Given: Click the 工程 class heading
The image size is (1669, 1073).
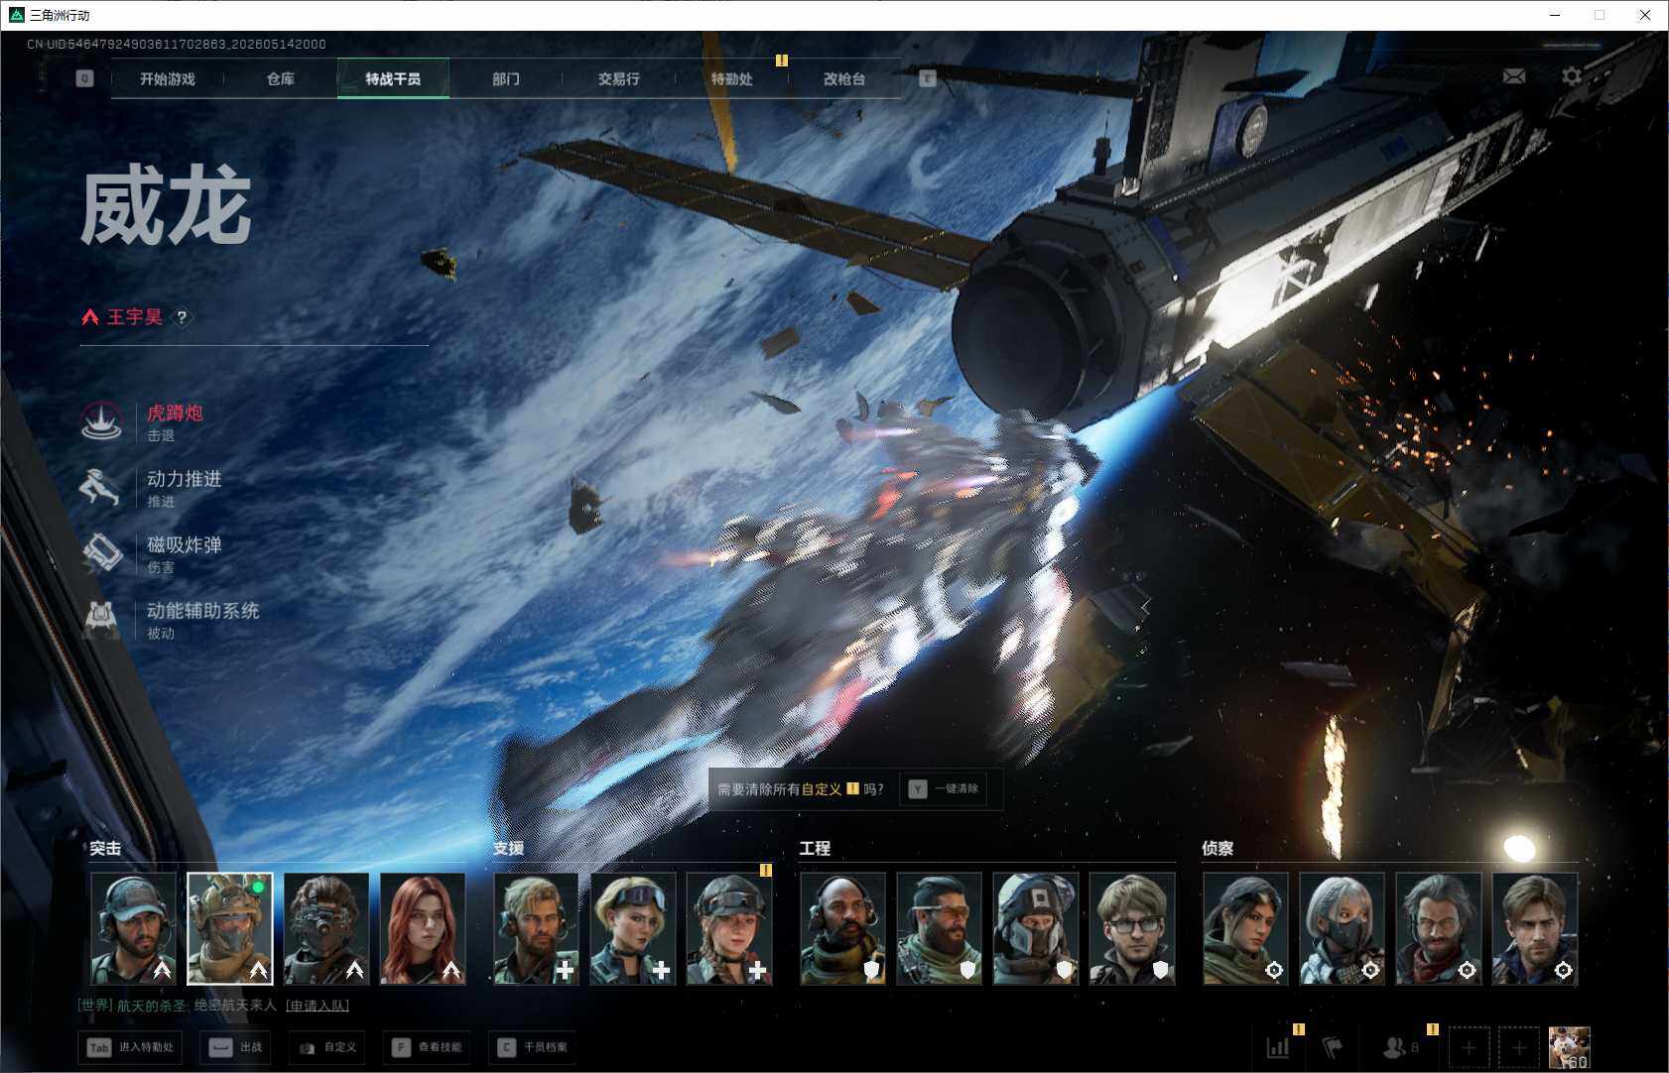Looking at the screenshot, I should click(x=815, y=848).
